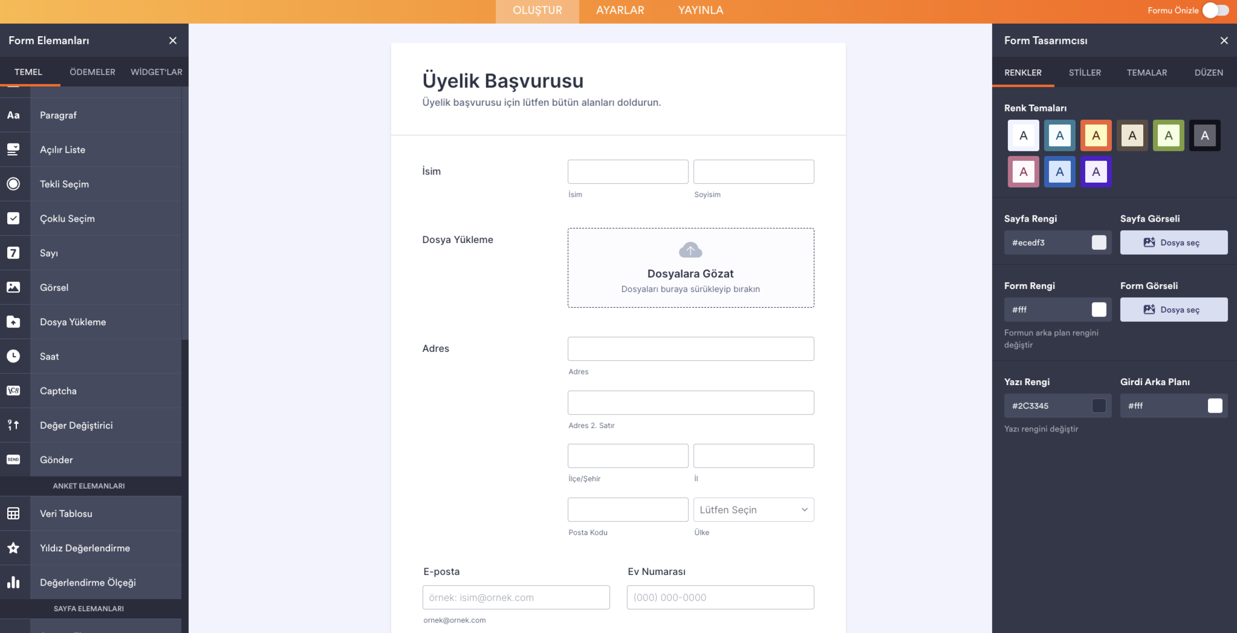Click the cloud upload icon in the form
This screenshot has width=1237, height=633.
(x=690, y=250)
